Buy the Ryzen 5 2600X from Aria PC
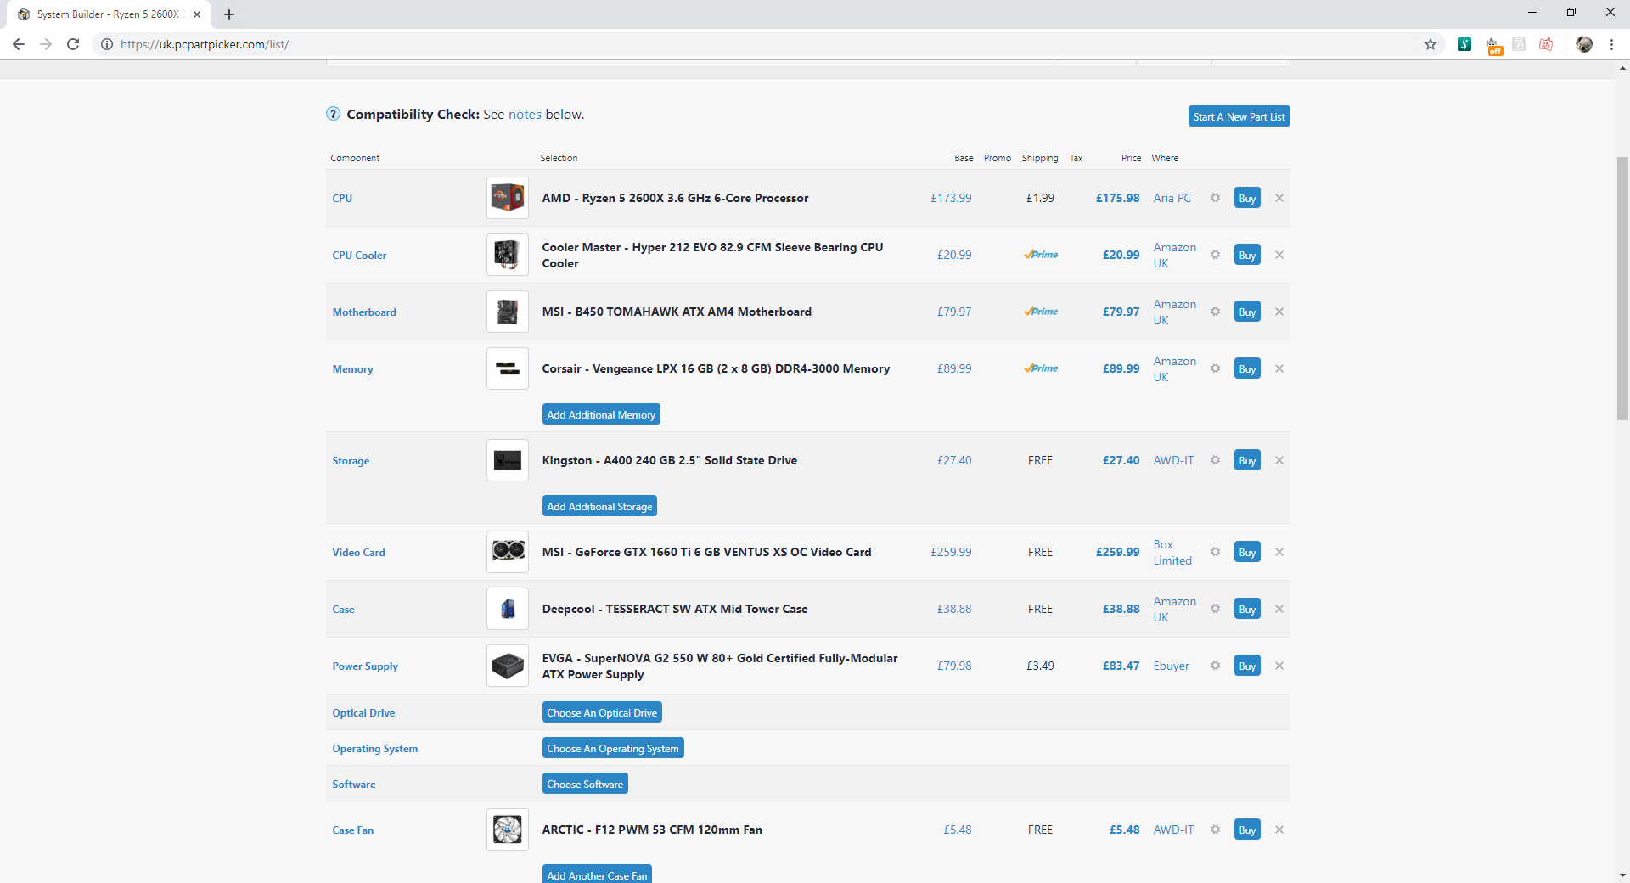Image resolution: width=1630 pixels, height=883 pixels. tap(1247, 198)
